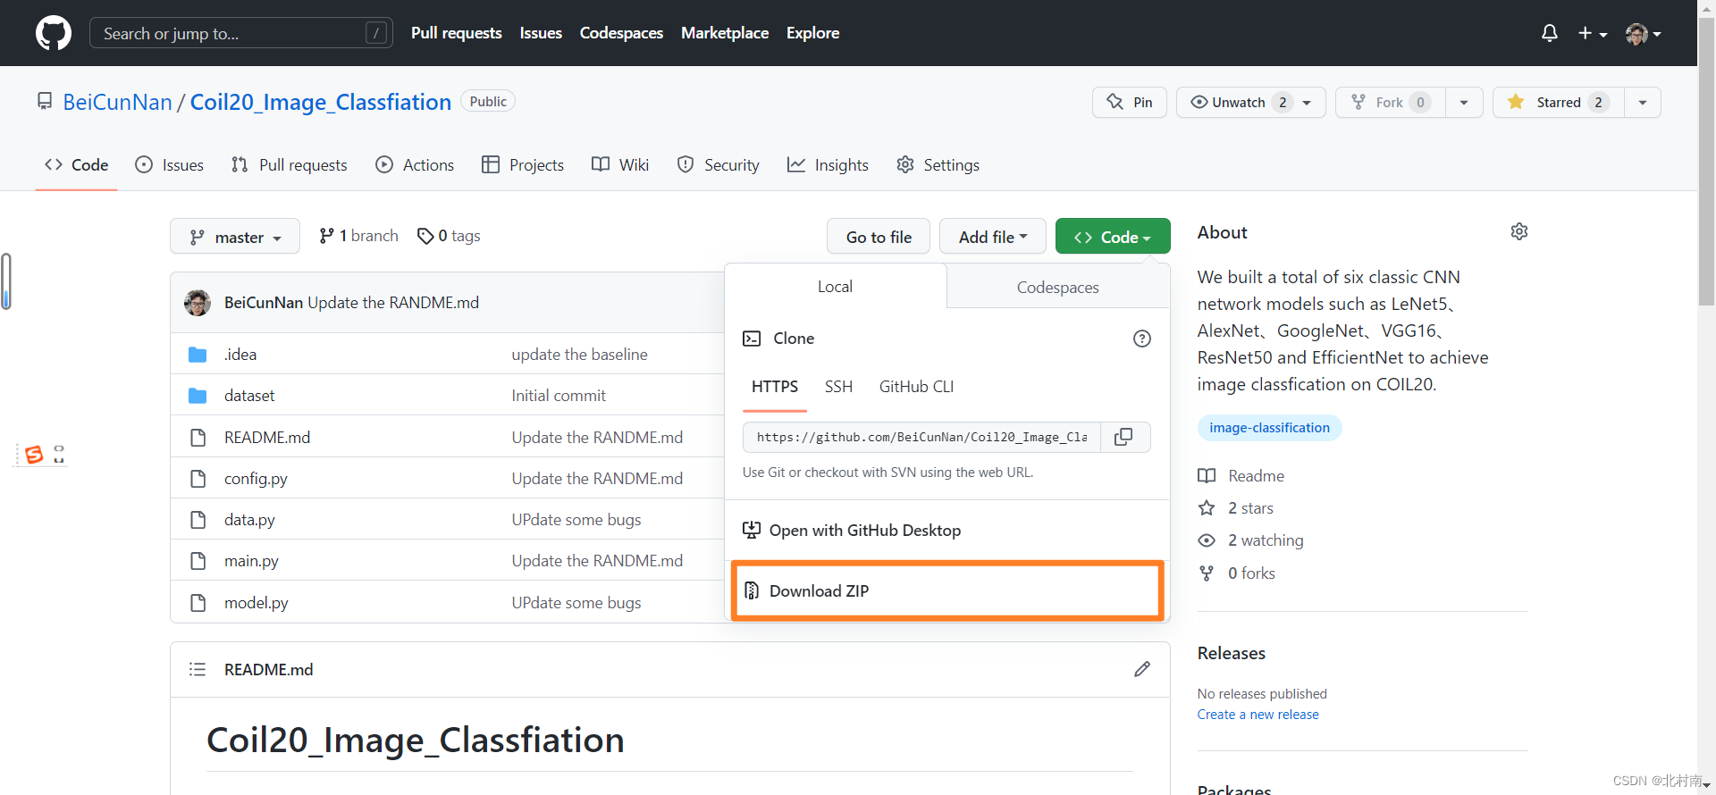Switch to Local tab in clone panel
The width and height of the screenshot is (1716, 795).
[835, 287]
